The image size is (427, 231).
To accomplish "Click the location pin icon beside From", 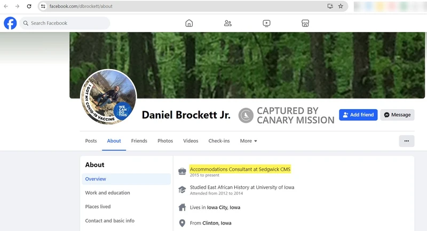I will (x=182, y=223).
